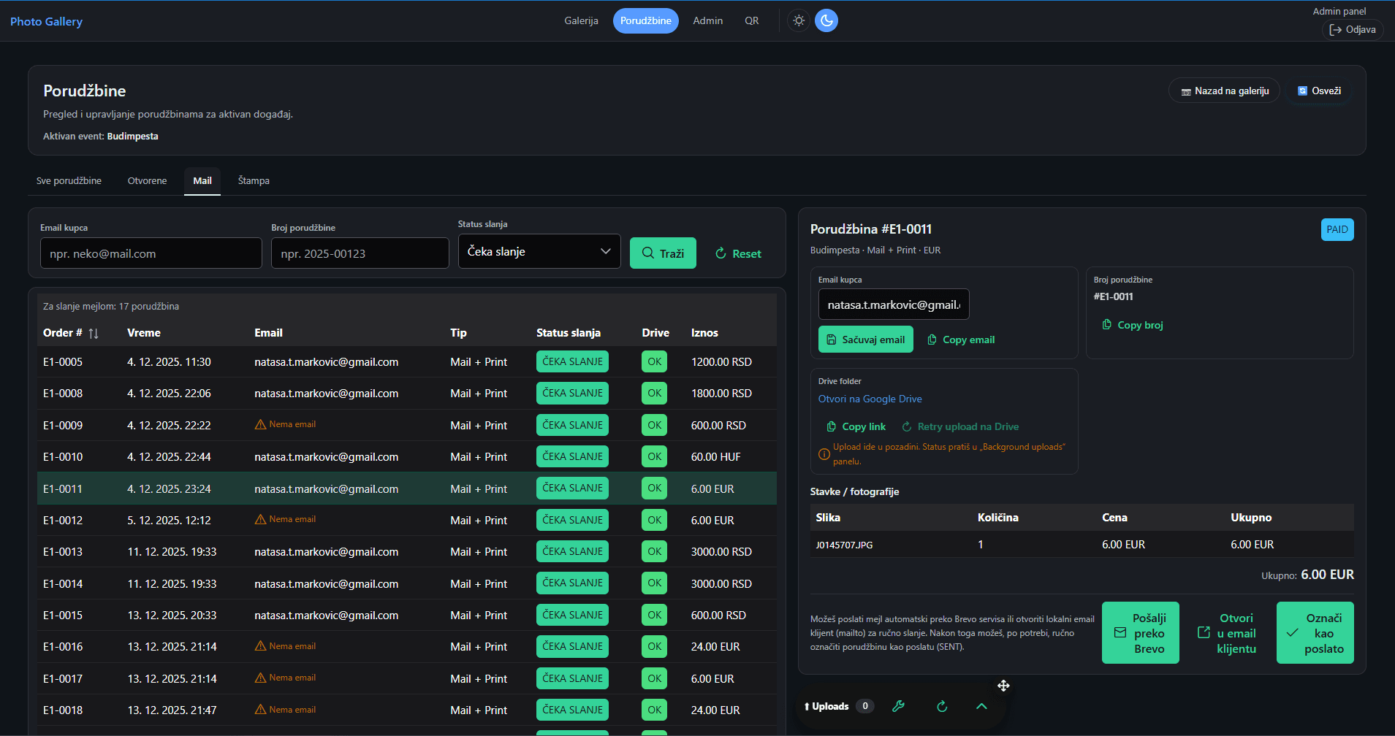Image resolution: width=1395 pixels, height=736 pixels.
Task: Click the Email kupca filter field
Action: coord(151,253)
